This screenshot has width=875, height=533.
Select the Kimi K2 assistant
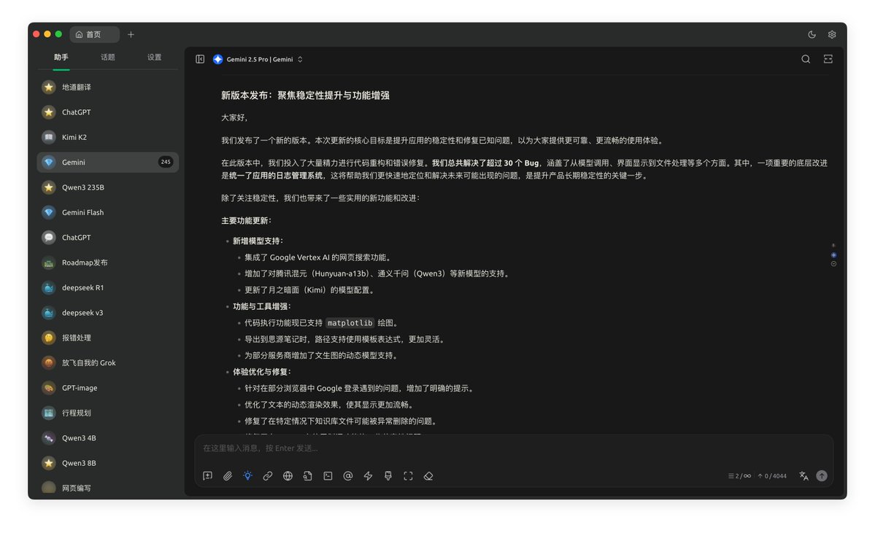tap(108, 137)
